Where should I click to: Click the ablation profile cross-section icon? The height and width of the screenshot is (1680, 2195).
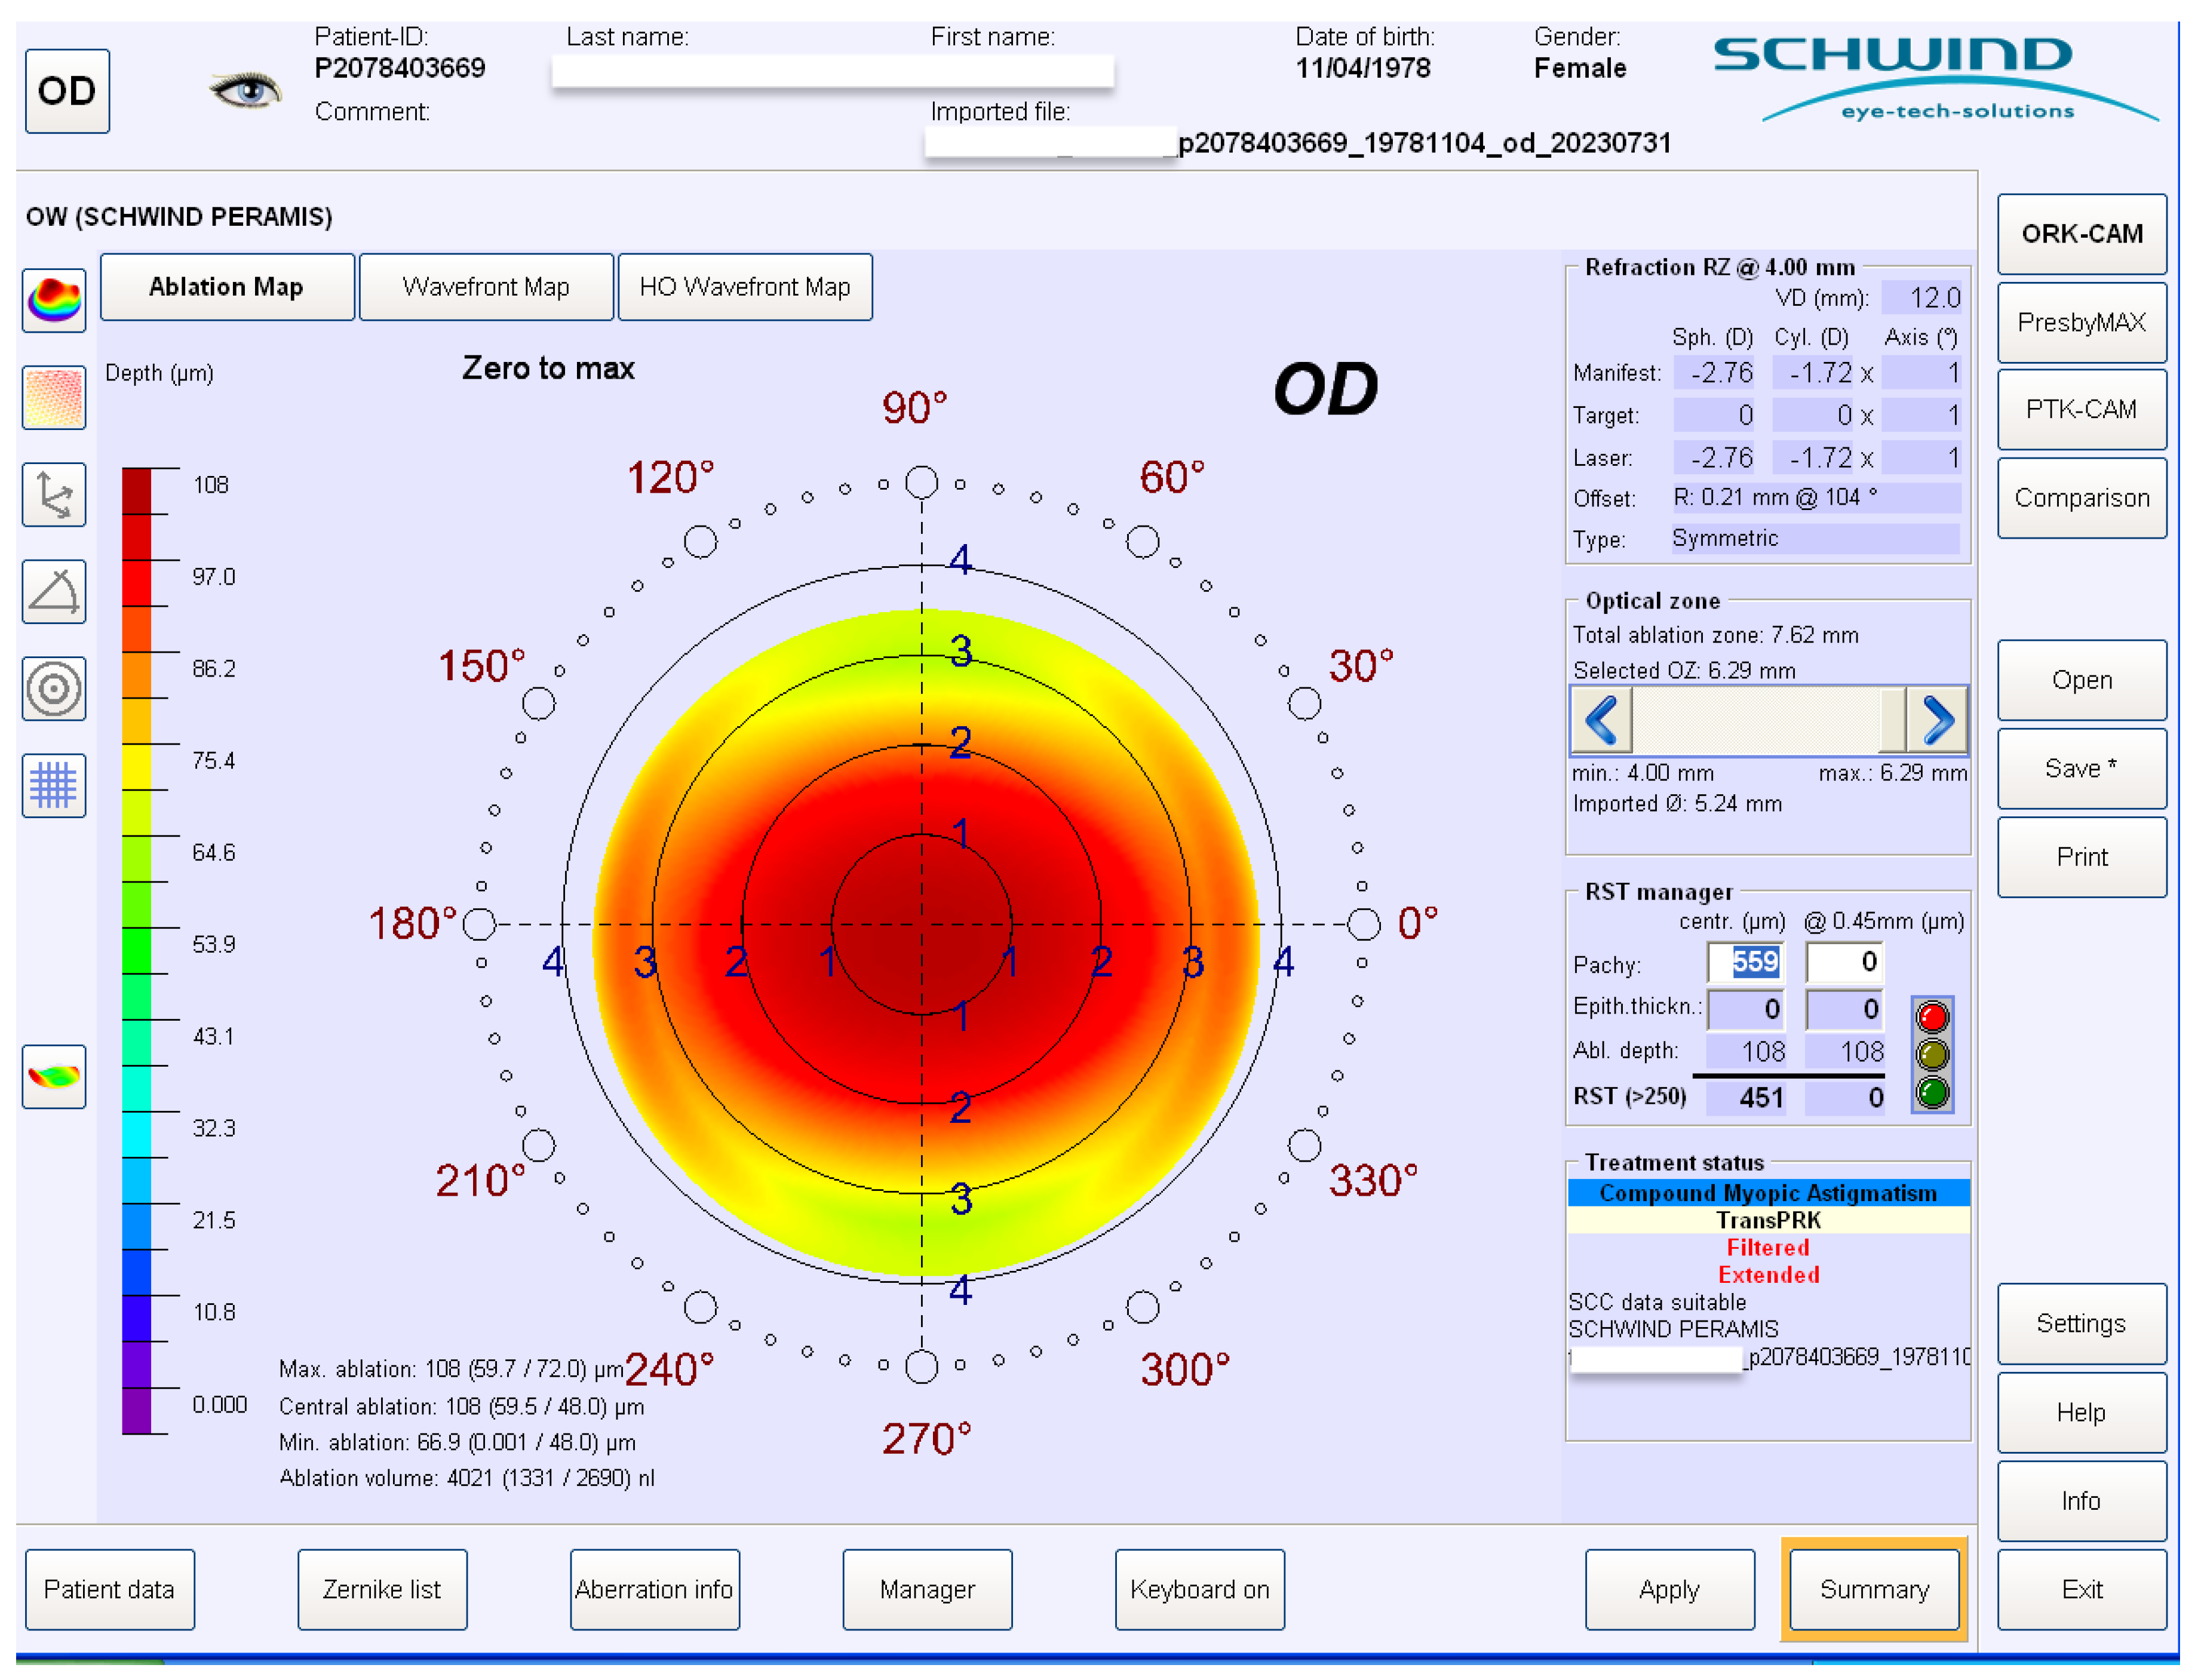[54, 1076]
